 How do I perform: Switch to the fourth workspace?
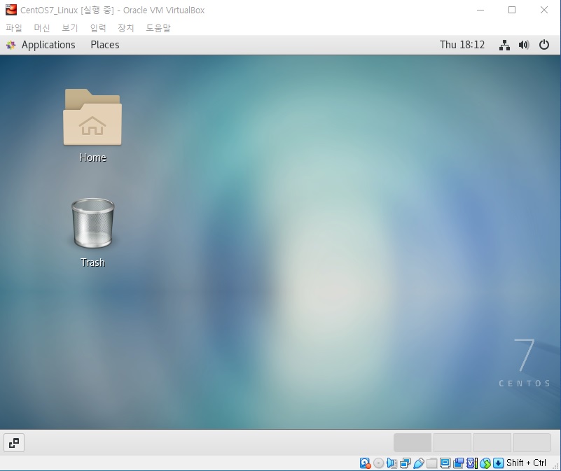[x=532, y=443]
